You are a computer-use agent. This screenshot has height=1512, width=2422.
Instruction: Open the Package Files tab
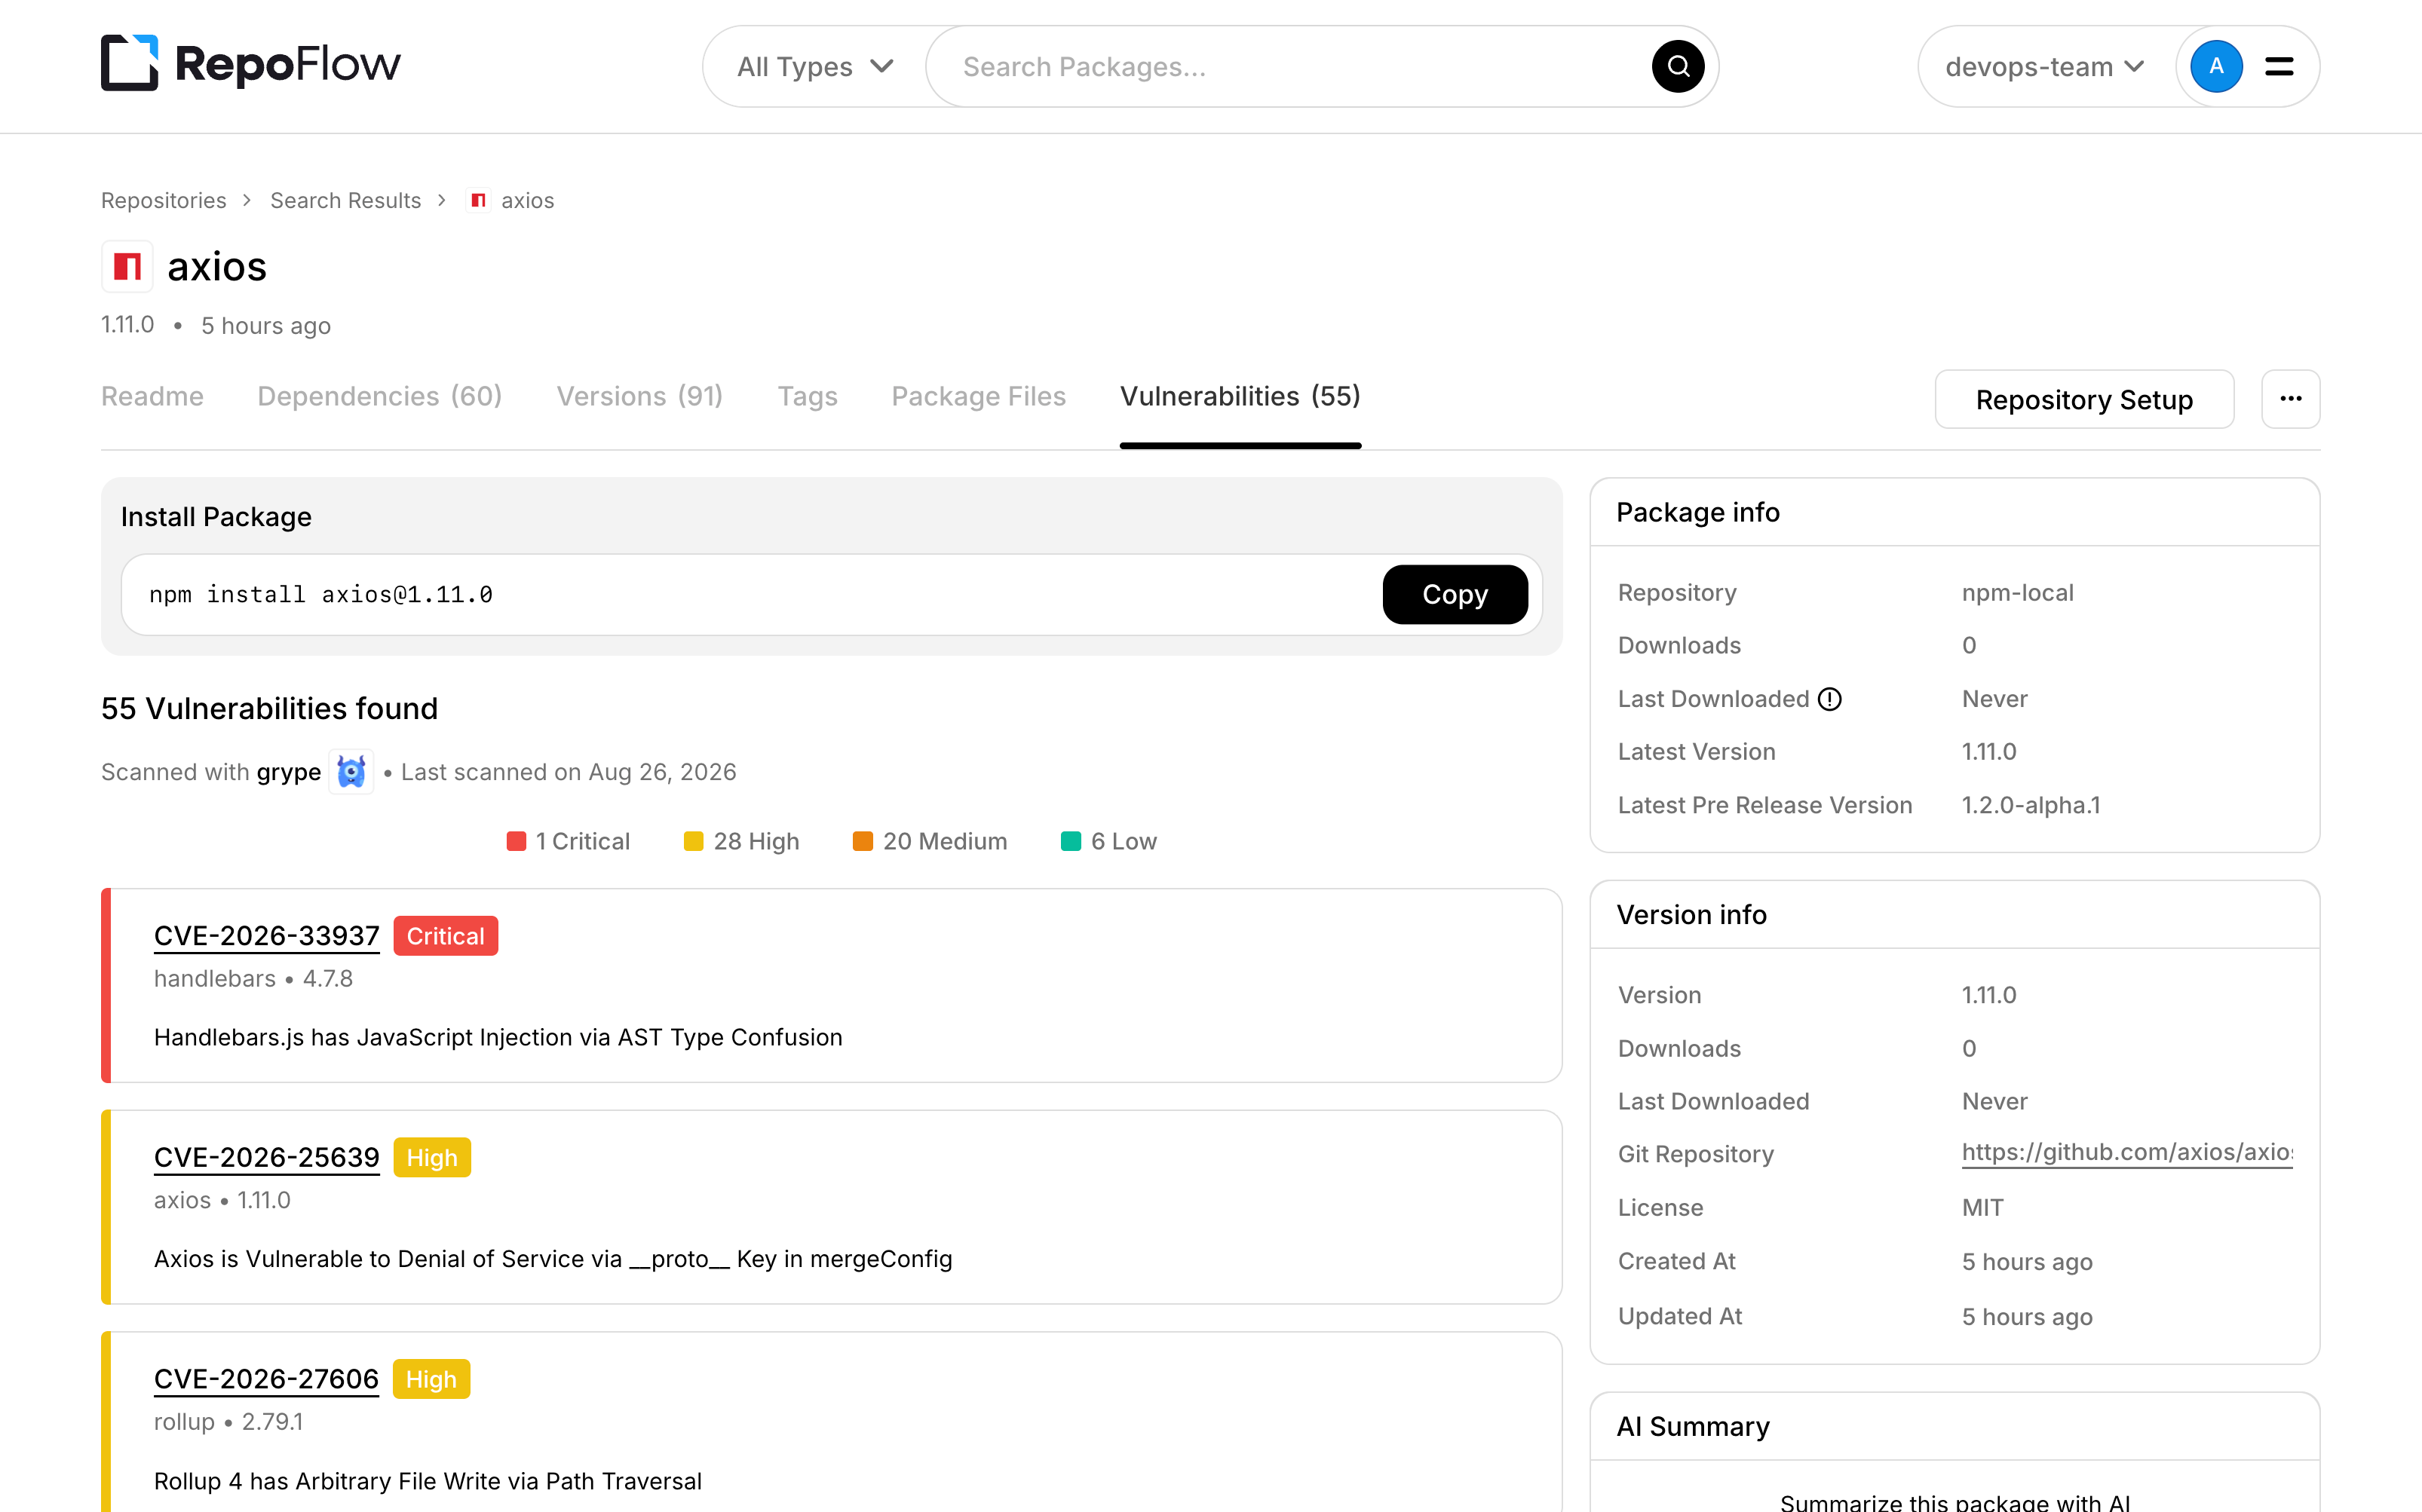pos(979,396)
